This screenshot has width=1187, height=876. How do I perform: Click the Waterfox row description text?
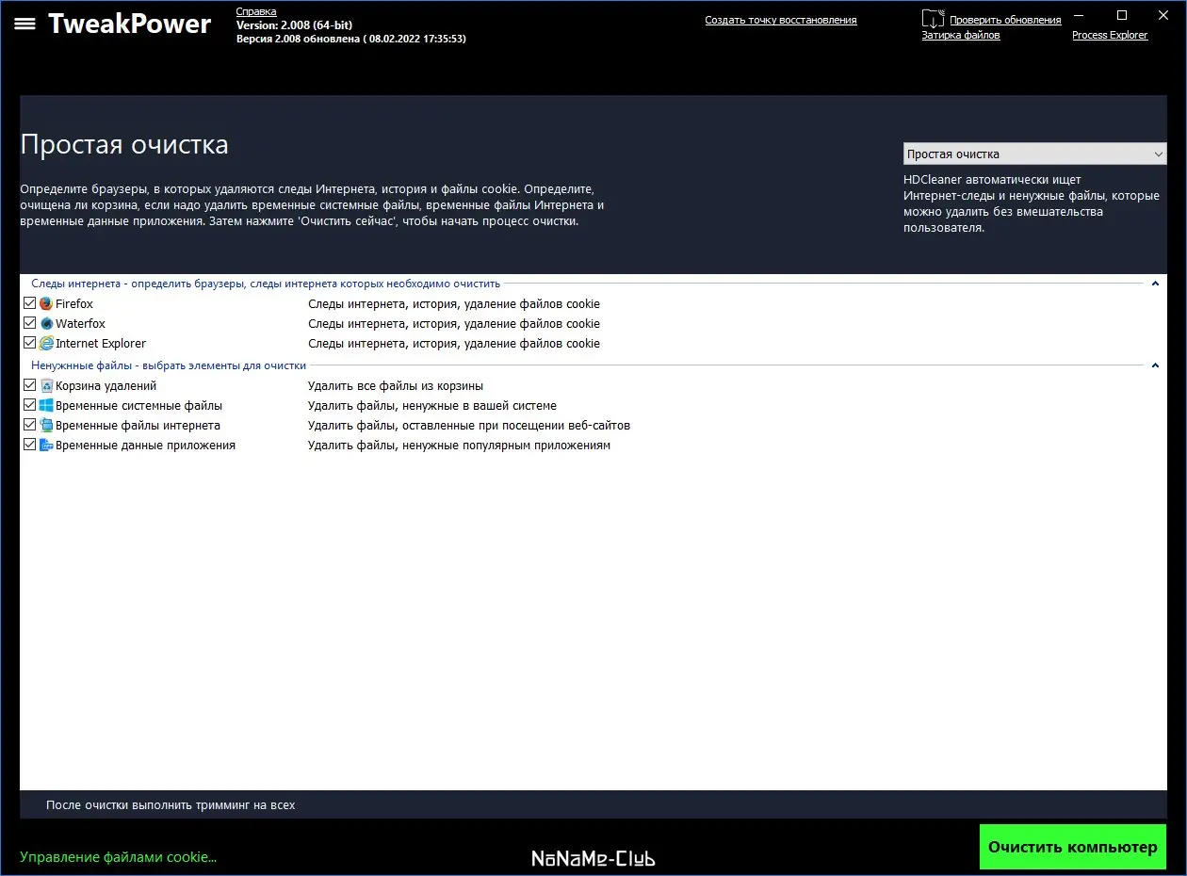click(454, 323)
